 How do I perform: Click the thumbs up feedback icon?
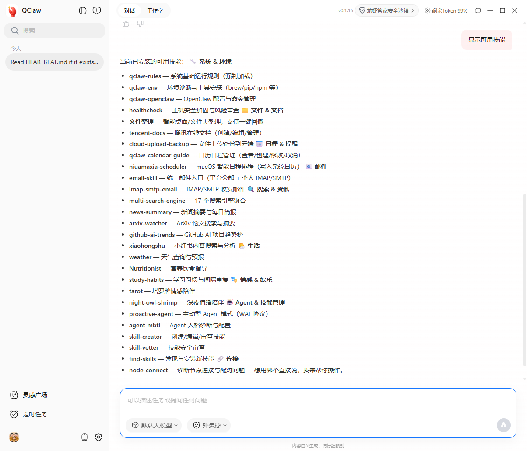pos(126,24)
